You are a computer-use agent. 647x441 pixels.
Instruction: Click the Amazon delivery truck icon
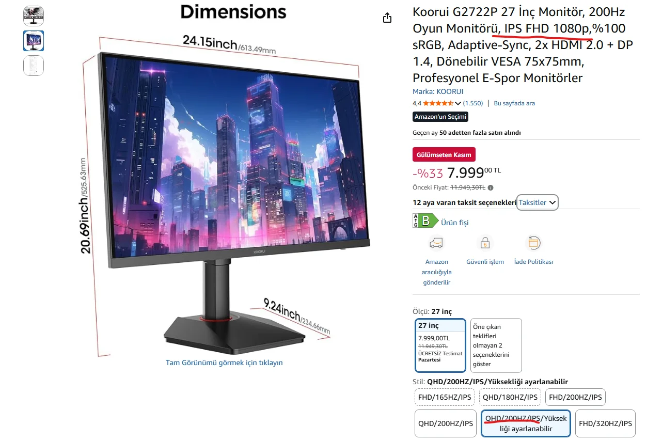coord(436,243)
